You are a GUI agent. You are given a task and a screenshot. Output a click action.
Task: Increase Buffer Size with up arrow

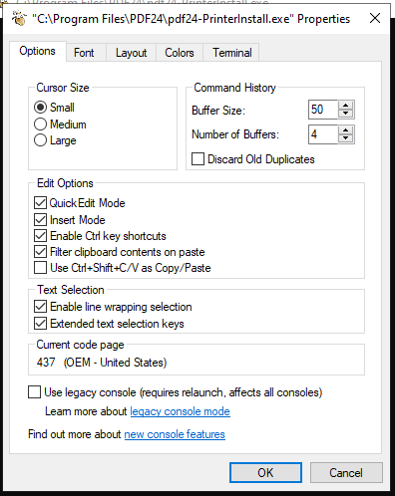pyautogui.click(x=346, y=106)
